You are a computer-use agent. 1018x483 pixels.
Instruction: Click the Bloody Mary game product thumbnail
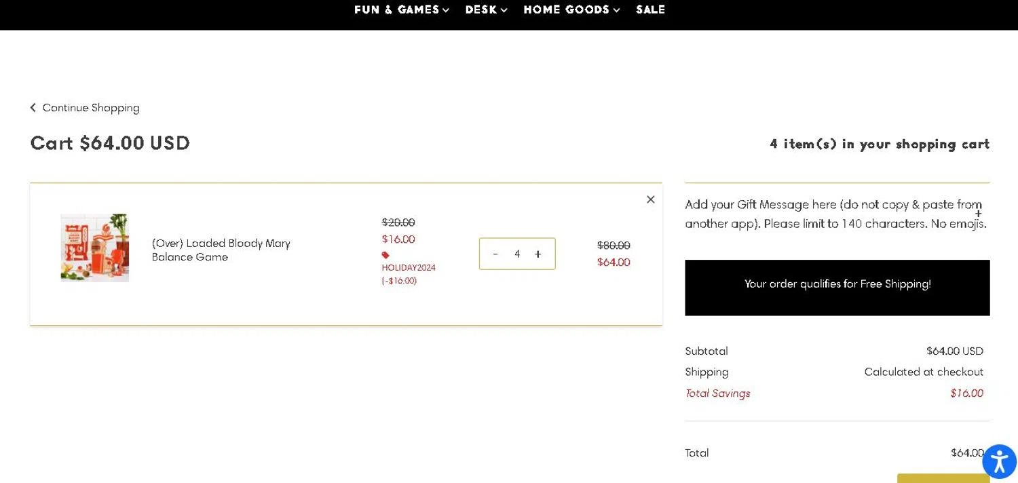click(x=94, y=248)
